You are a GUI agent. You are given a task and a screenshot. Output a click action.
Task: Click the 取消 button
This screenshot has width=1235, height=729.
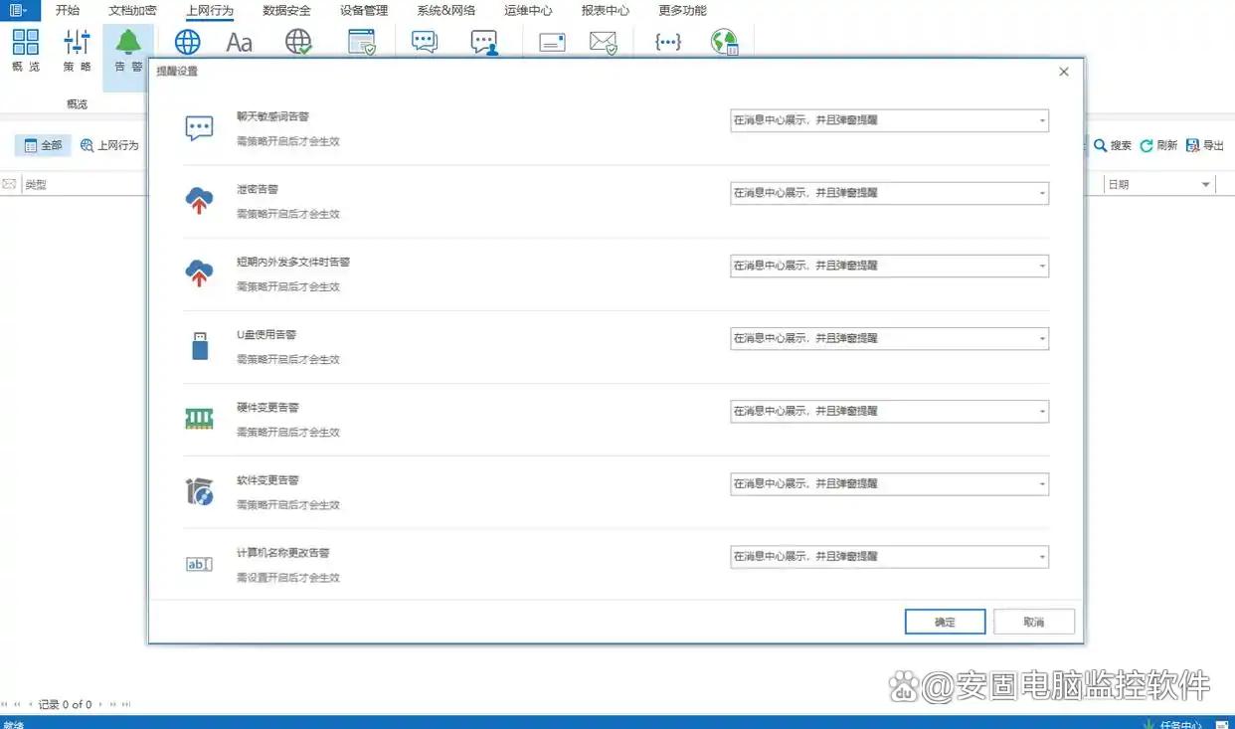[x=1034, y=622]
